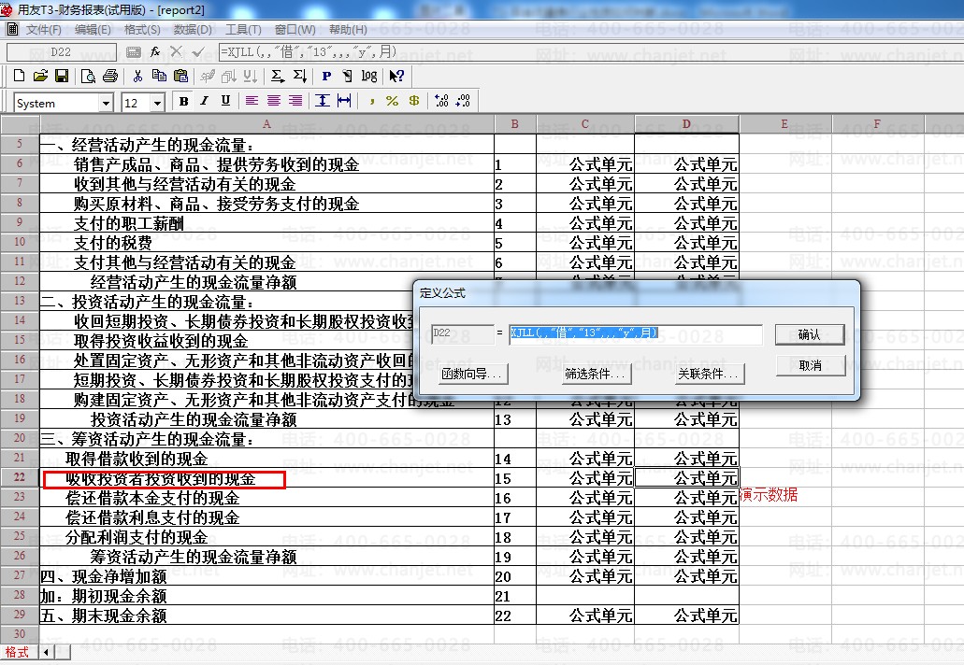Open the 窗口(W) menu

[295, 30]
